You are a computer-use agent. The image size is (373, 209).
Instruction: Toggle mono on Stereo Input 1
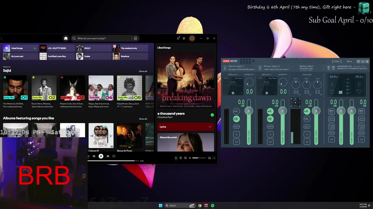point(236,127)
